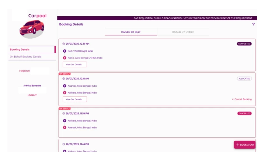Viewport: 261px width, 157px height.
Task: Click the red car logo image
Action: pos(32,29)
